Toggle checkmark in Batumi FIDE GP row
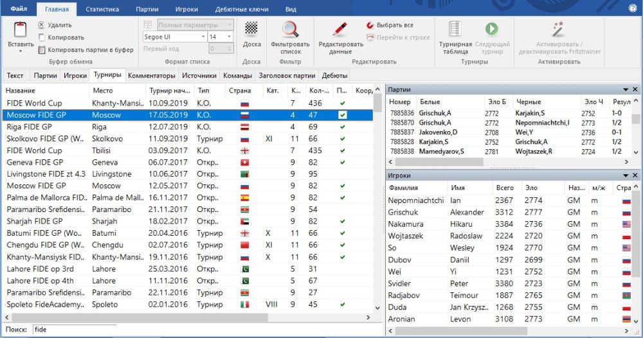 pyautogui.click(x=343, y=233)
